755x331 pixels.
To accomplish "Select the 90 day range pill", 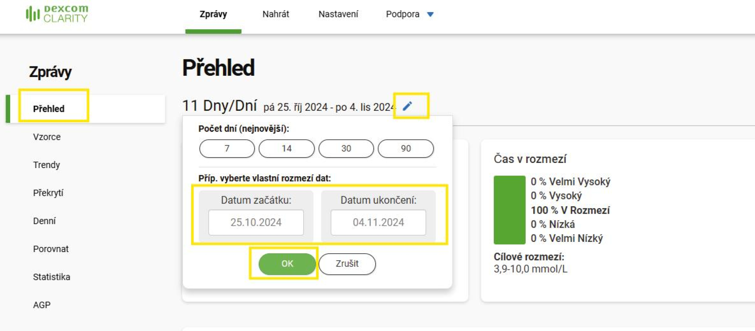I will (406, 148).
